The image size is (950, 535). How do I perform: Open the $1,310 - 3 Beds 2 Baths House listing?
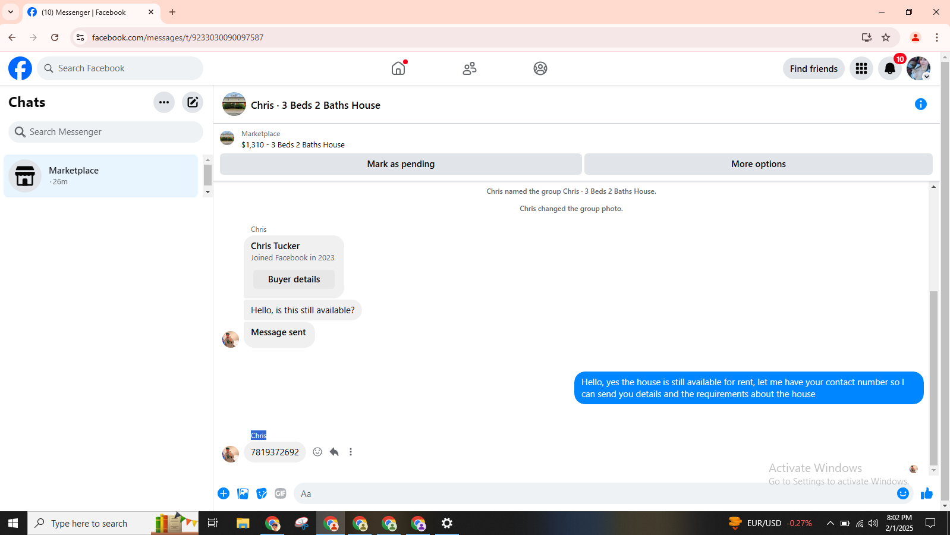coord(293,144)
